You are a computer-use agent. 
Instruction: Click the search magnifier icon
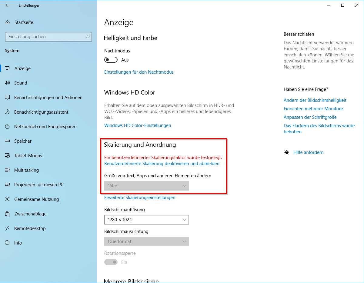[88, 37]
